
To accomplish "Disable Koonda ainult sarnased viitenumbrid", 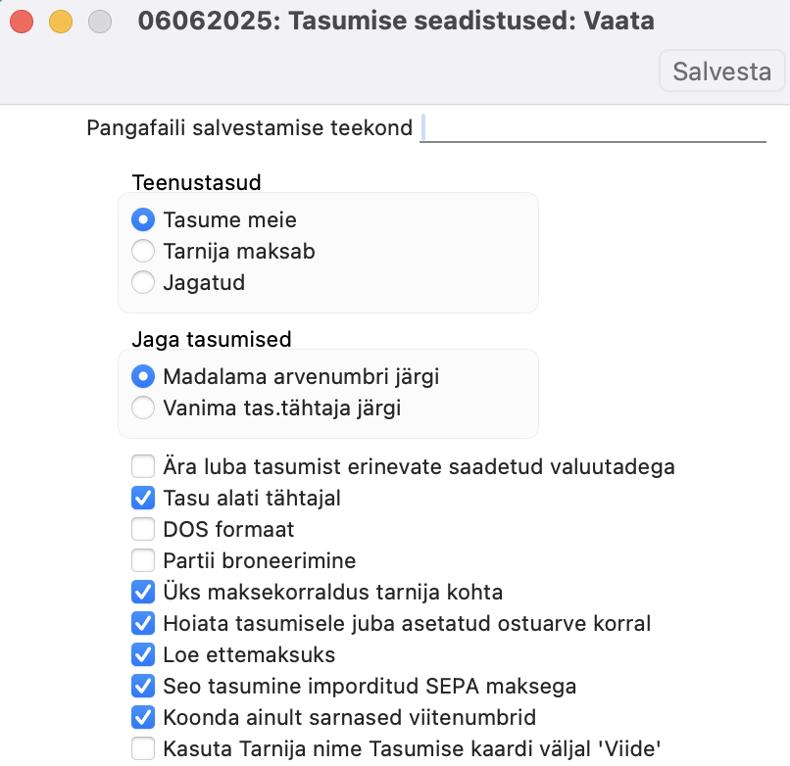I will tap(143, 717).
